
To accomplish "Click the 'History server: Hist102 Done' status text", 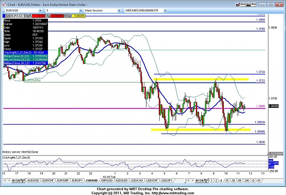I will (20, 152).
